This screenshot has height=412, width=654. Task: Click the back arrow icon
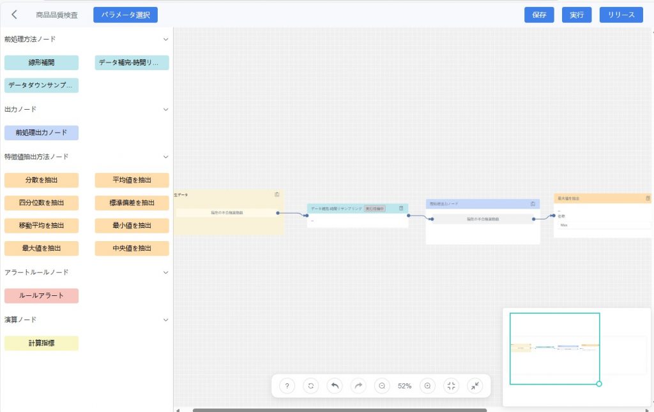[x=15, y=15]
